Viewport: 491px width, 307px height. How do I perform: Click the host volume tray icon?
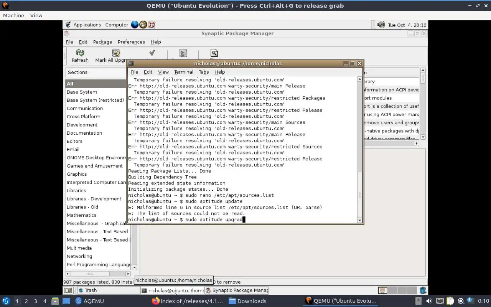click(x=429, y=301)
